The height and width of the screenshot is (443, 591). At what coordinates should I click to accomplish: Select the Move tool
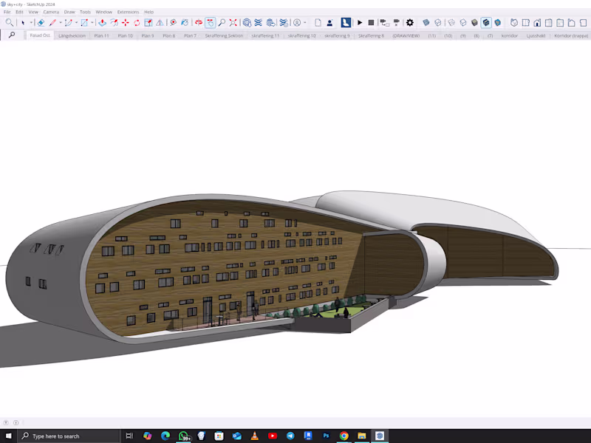pos(125,22)
